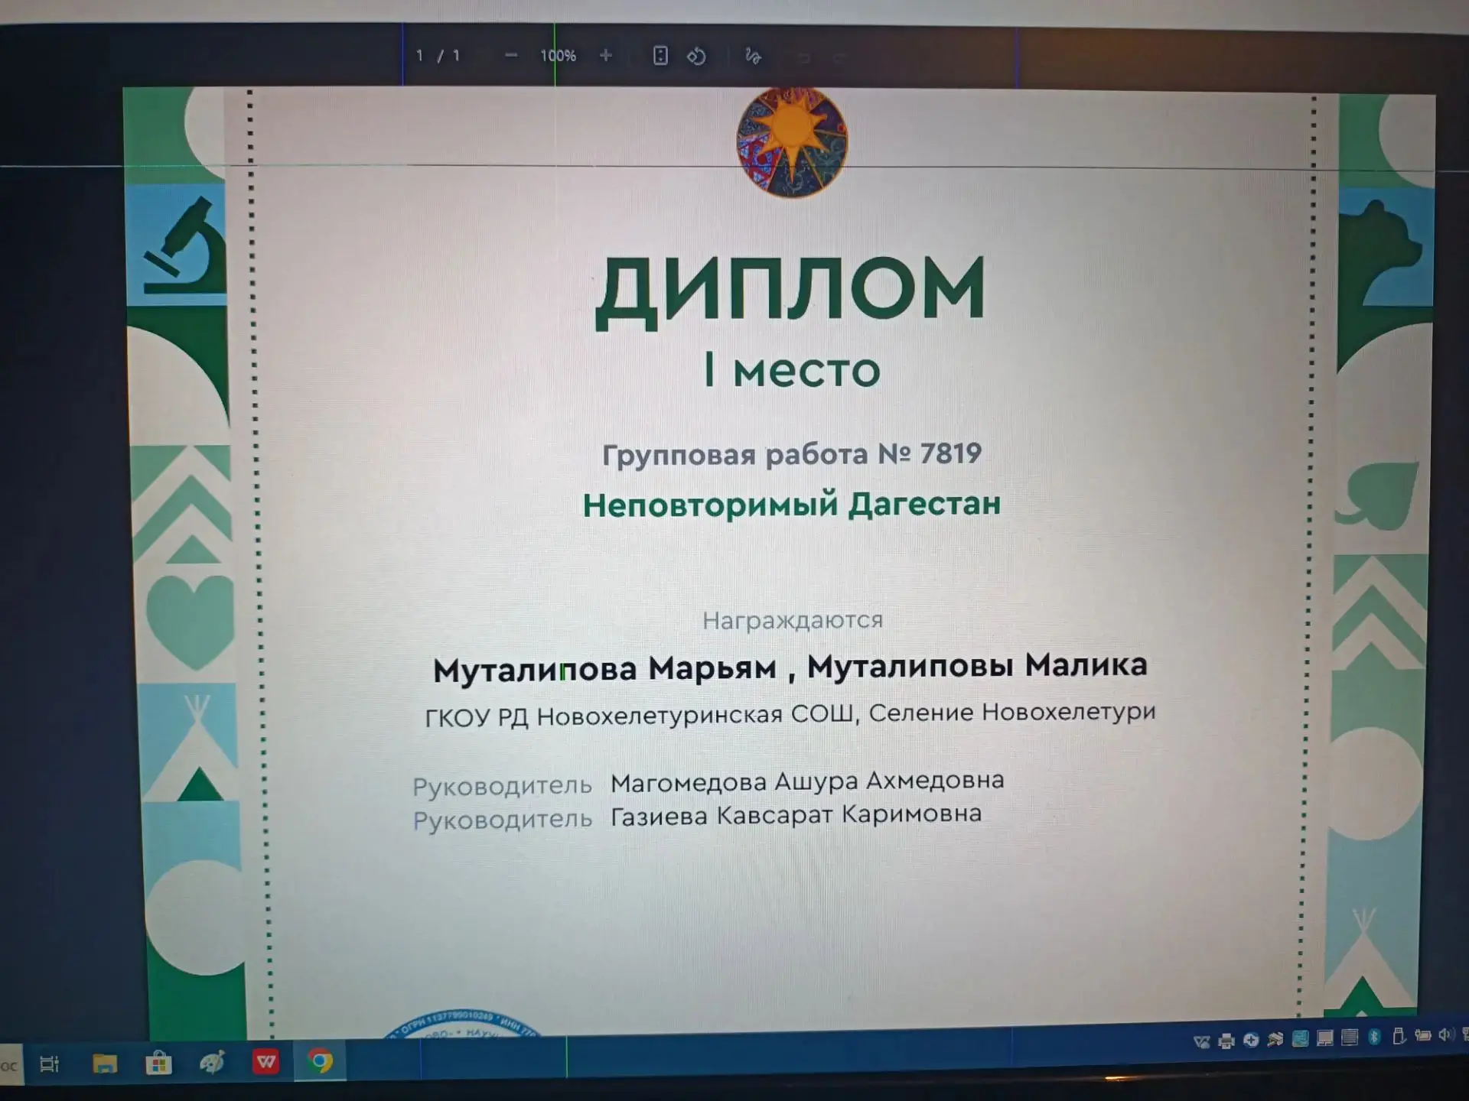1469x1101 pixels.
Task: Rotate the PDF page counterclockwise
Action: pyautogui.click(x=696, y=56)
